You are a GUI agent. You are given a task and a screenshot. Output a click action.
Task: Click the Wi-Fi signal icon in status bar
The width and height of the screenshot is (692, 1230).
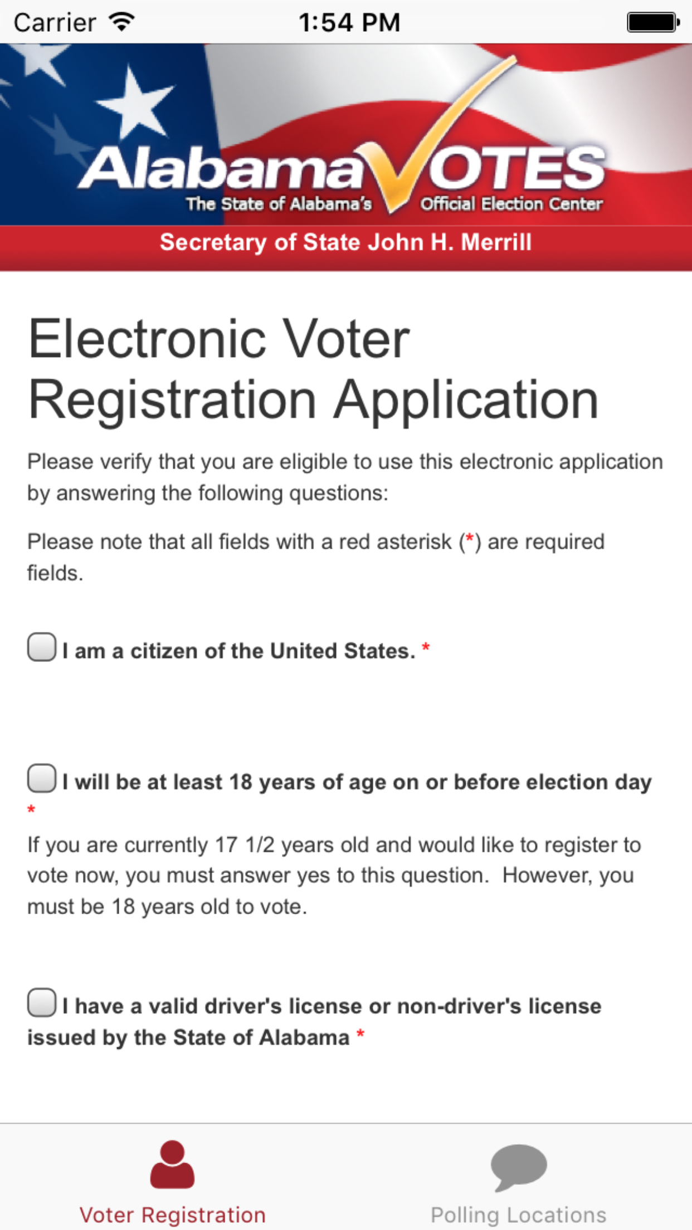121,22
